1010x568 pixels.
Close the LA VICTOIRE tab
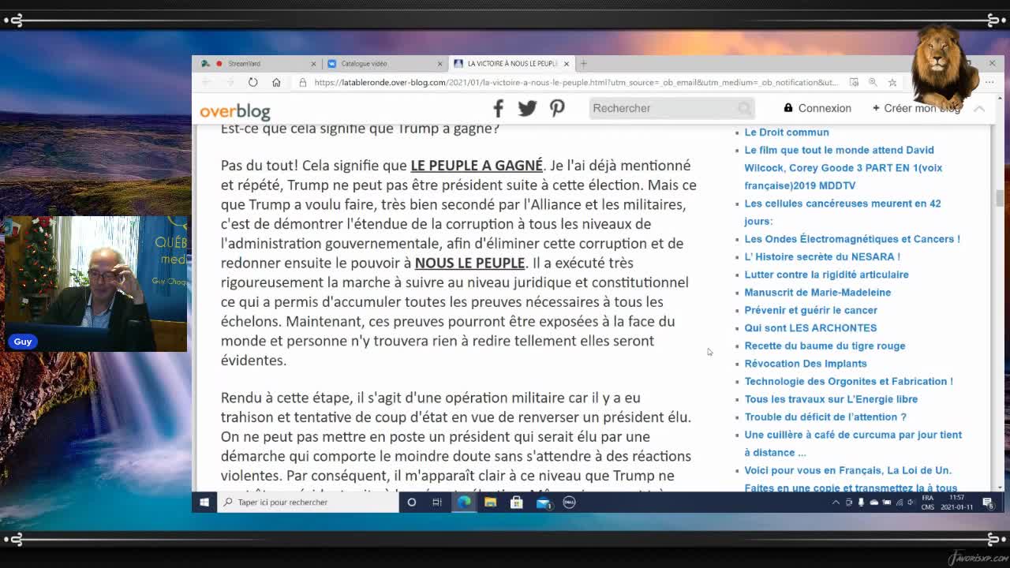click(x=566, y=63)
